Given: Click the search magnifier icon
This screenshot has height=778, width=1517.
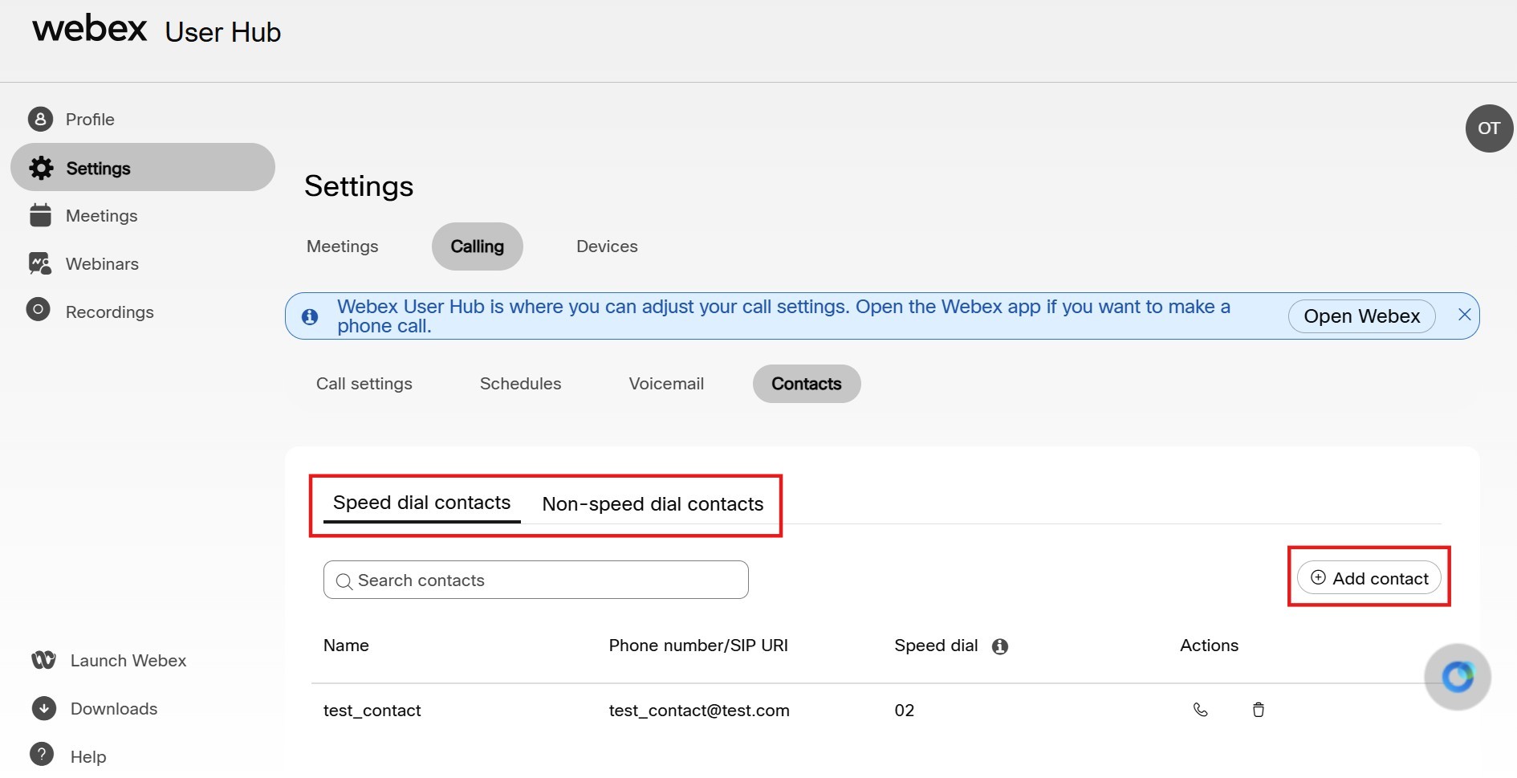Looking at the screenshot, I should (344, 581).
